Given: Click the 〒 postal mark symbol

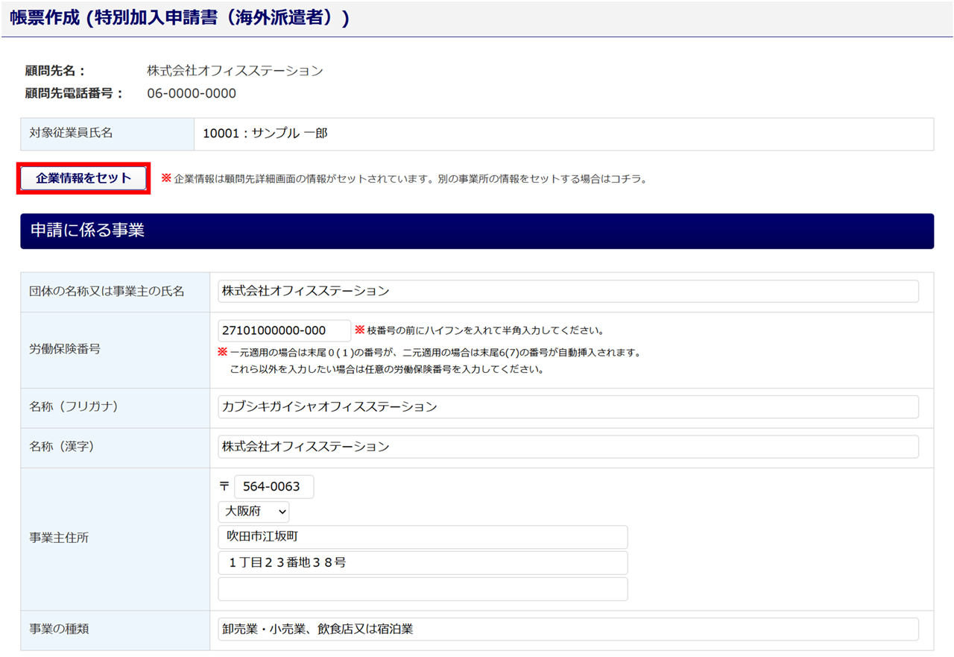Looking at the screenshot, I should [224, 487].
